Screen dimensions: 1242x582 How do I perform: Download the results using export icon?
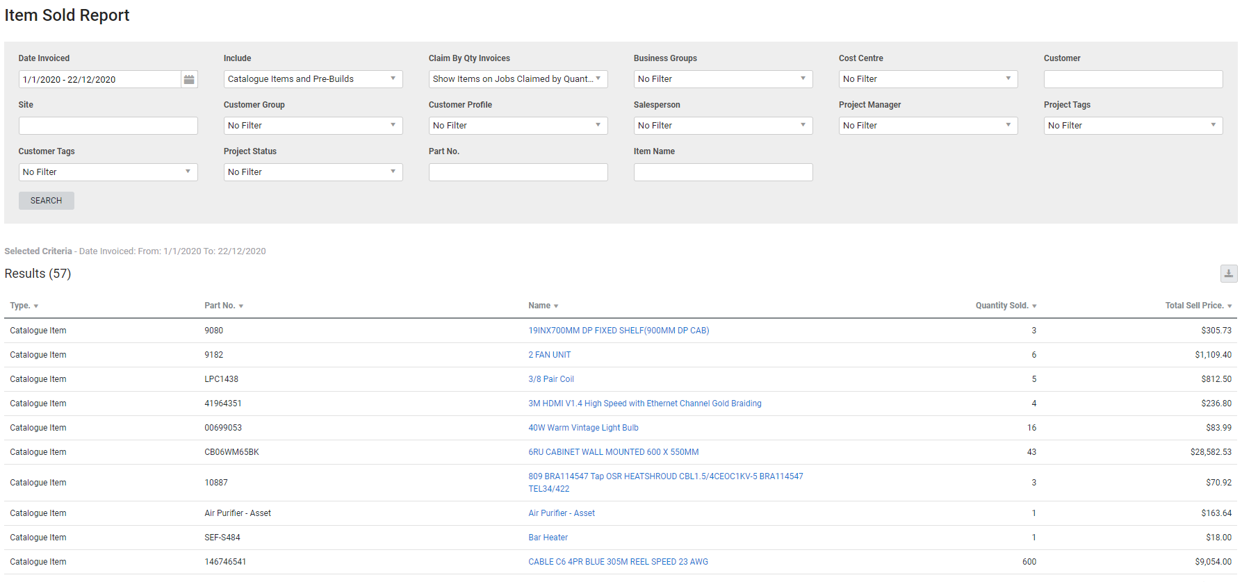pyautogui.click(x=1229, y=274)
